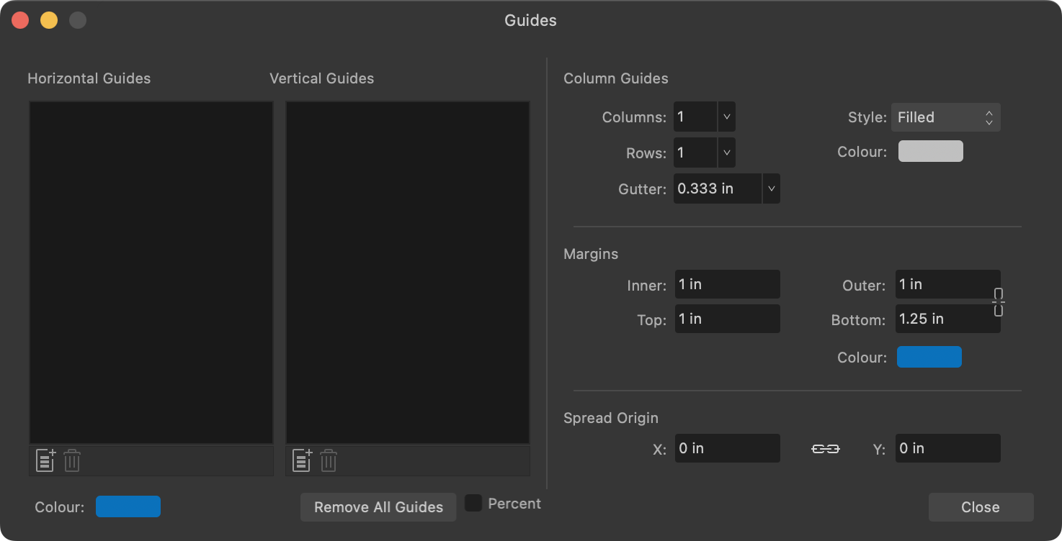Image resolution: width=1062 pixels, height=541 pixels.
Task: Open the Style dropdown showing Filled
Action: 945,117
